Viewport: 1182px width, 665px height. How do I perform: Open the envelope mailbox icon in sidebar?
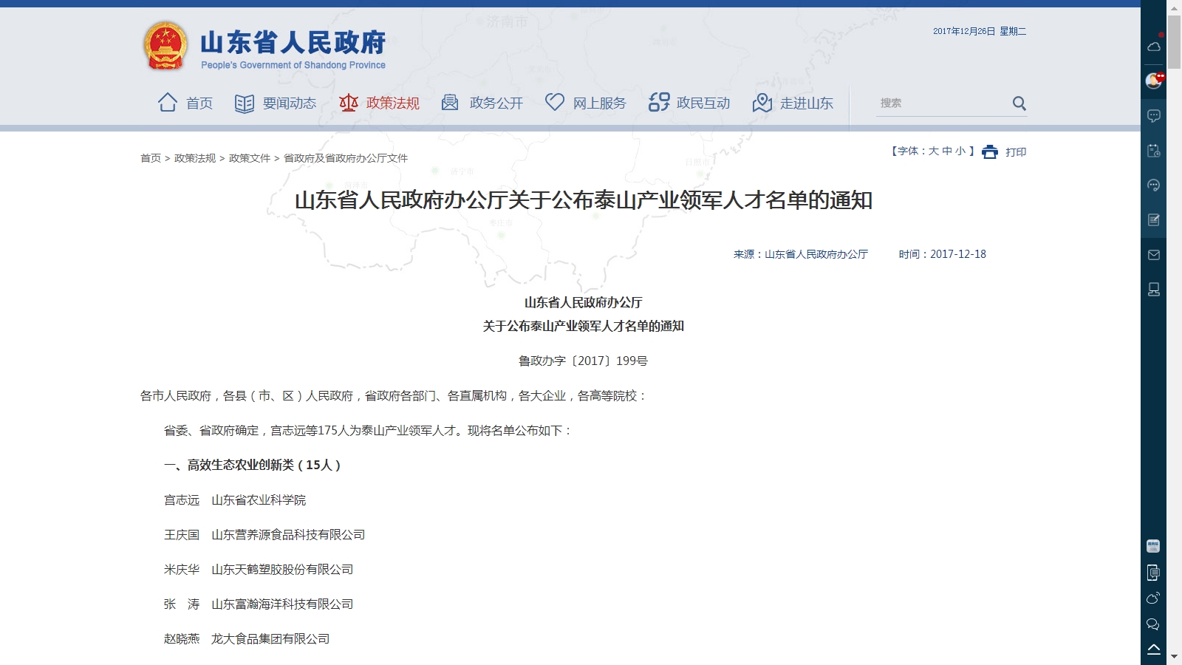1153,255
